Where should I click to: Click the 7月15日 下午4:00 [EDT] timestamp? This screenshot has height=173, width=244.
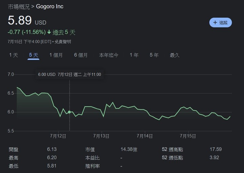point(29,42)
